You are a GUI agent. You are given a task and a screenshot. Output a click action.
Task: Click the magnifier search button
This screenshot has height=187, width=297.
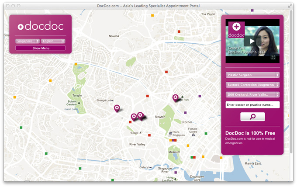click(x=252, y=117)
